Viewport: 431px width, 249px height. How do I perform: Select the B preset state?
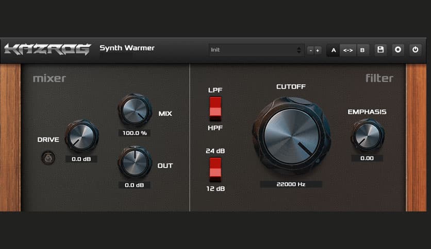pyautogui.click(x=362, y=50)
